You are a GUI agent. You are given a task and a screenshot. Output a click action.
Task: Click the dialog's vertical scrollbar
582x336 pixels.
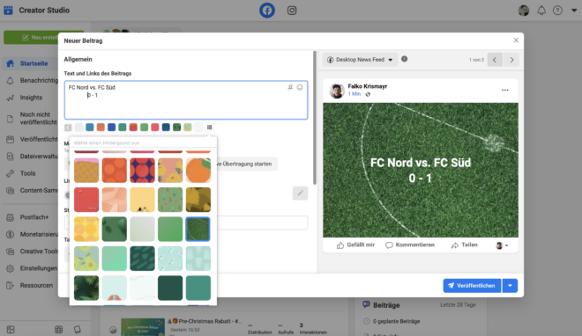coord(315,118)
